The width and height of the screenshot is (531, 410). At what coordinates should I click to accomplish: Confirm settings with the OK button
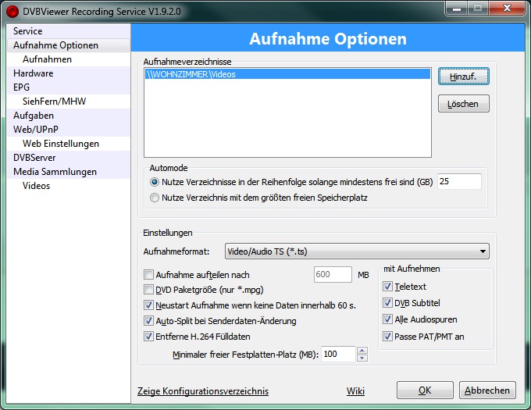(425, 390)
